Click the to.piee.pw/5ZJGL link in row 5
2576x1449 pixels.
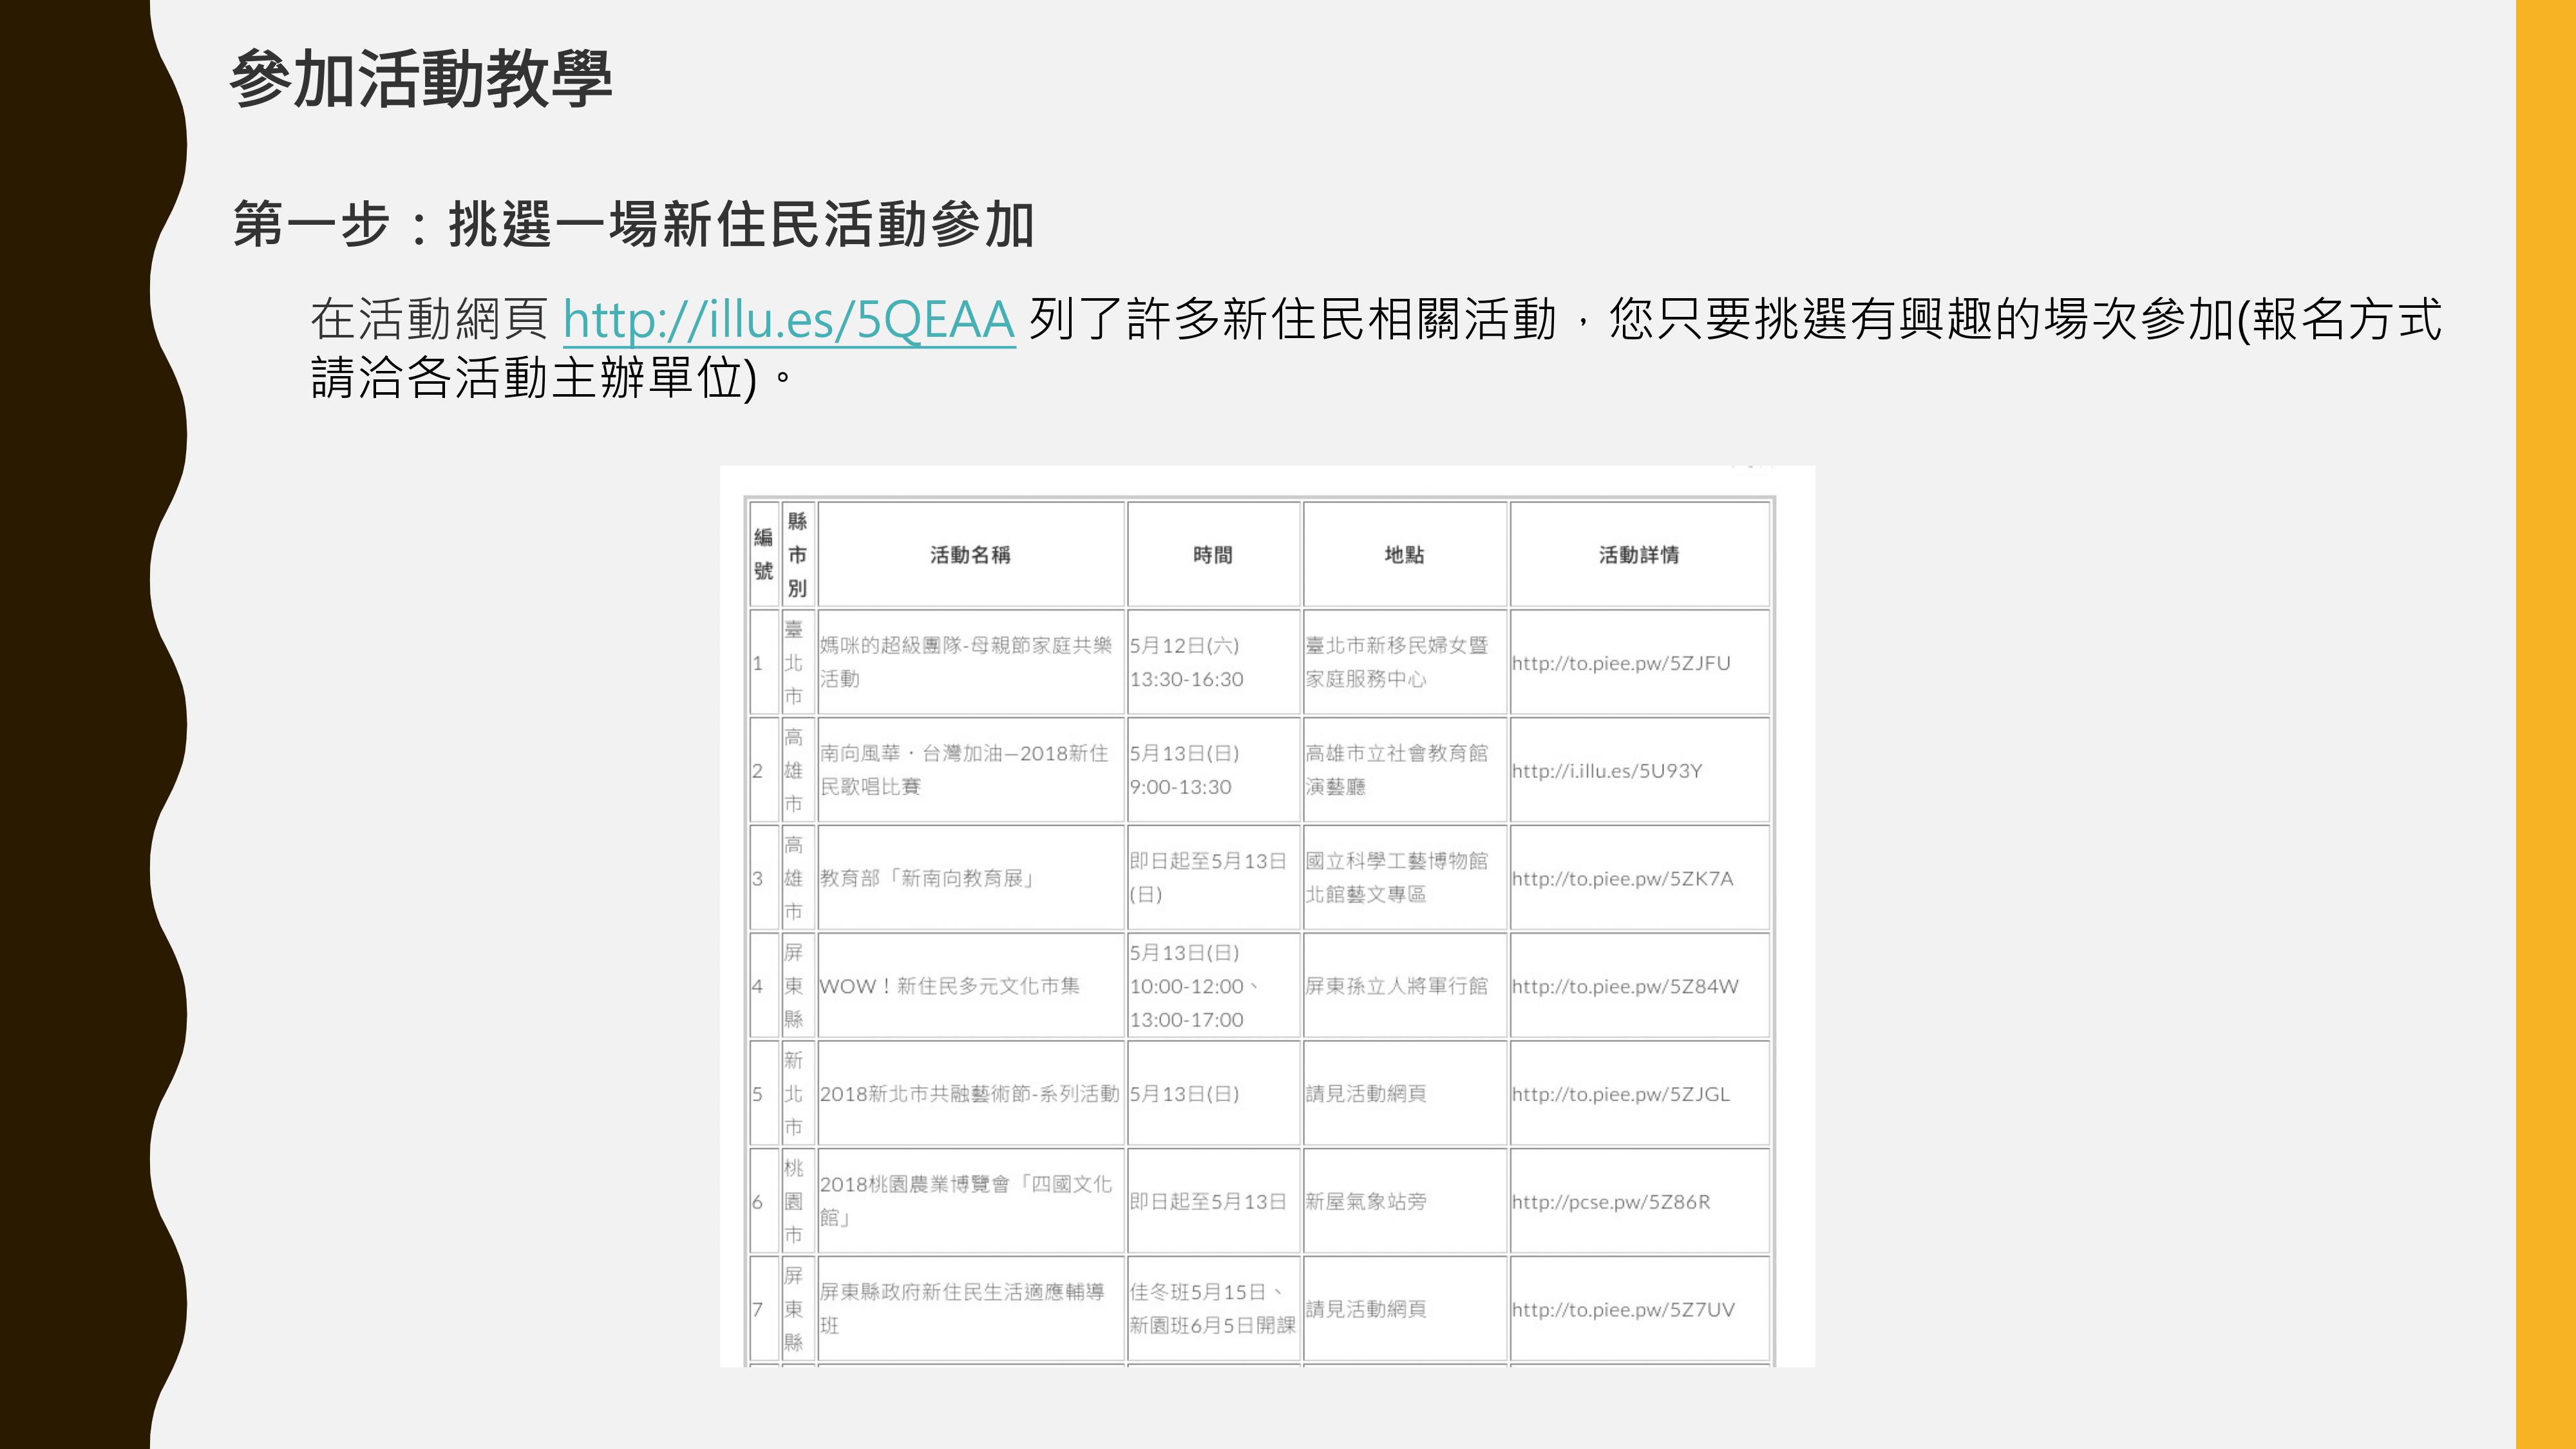(x=1620, y=1094)
